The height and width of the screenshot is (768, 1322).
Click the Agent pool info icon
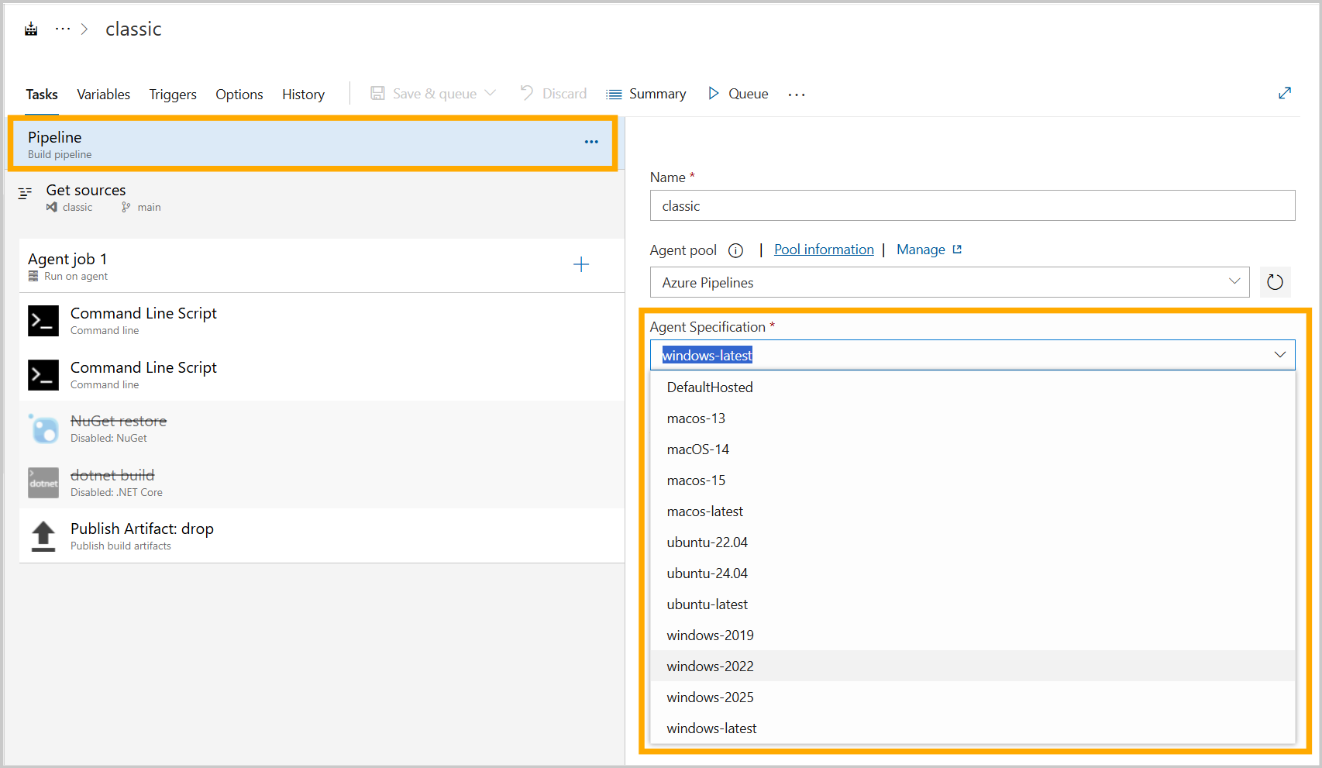coord(735,250)
